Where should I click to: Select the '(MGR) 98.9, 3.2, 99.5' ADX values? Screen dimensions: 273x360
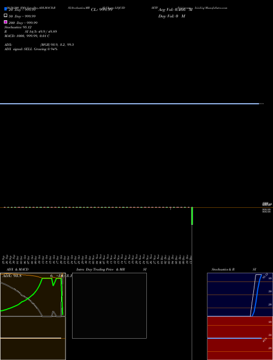point(57,45)
